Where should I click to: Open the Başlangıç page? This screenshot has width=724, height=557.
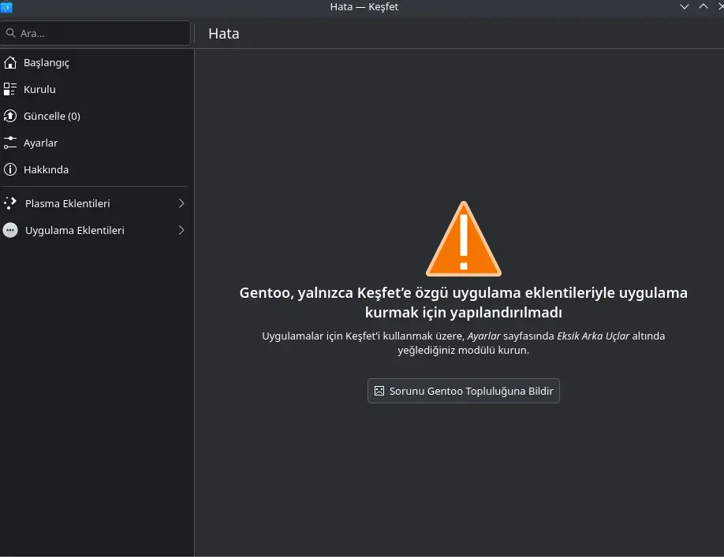click(95, 63)
